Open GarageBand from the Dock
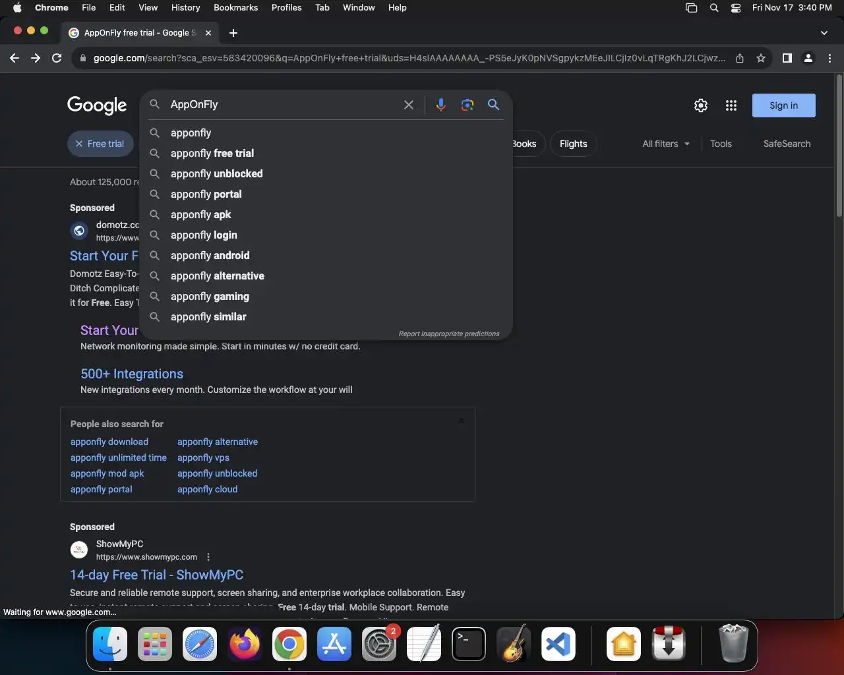The height and width of the screenshot is (675, 844). [x=514, y=644]
